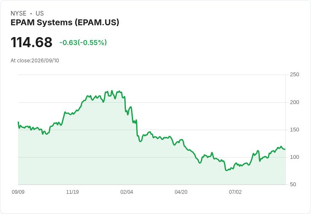Image resolution: width=311 pixels, height=214 pixels.
Task: Click the chart peak near 220
Action: [112, 91]
